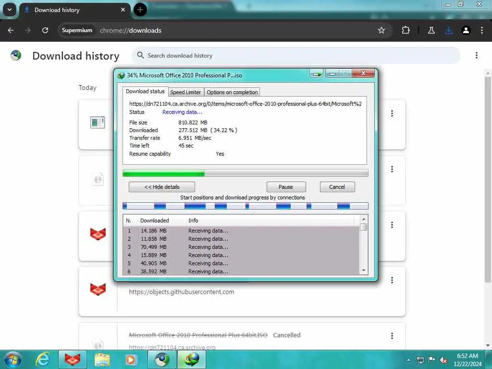Screen dimensions: 492x369
Task: Switch to Supermium browser on taskbar
Action: click(x=161, y=359)
